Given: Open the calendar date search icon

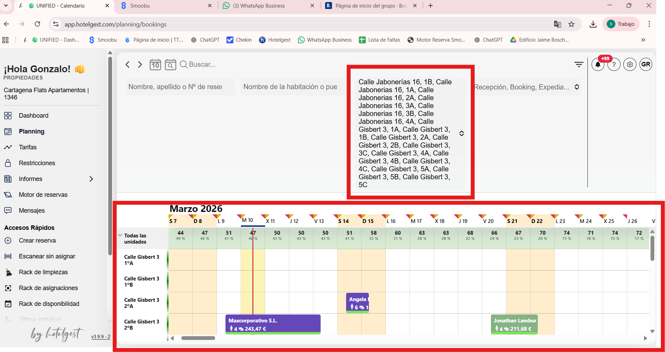Looking at the screenshot, I should pos(170,64).
